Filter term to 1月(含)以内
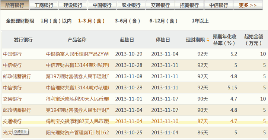The height and width of the screenshot is (140, 268). (x=56, y=21)
